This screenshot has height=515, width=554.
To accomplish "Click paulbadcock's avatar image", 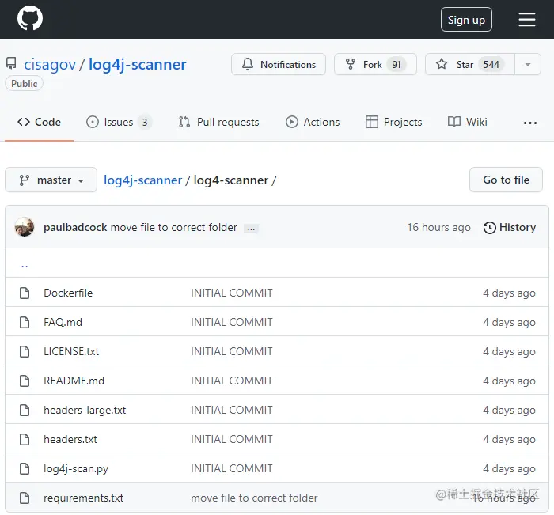I will pyautogui.click(x=25, y=227).
